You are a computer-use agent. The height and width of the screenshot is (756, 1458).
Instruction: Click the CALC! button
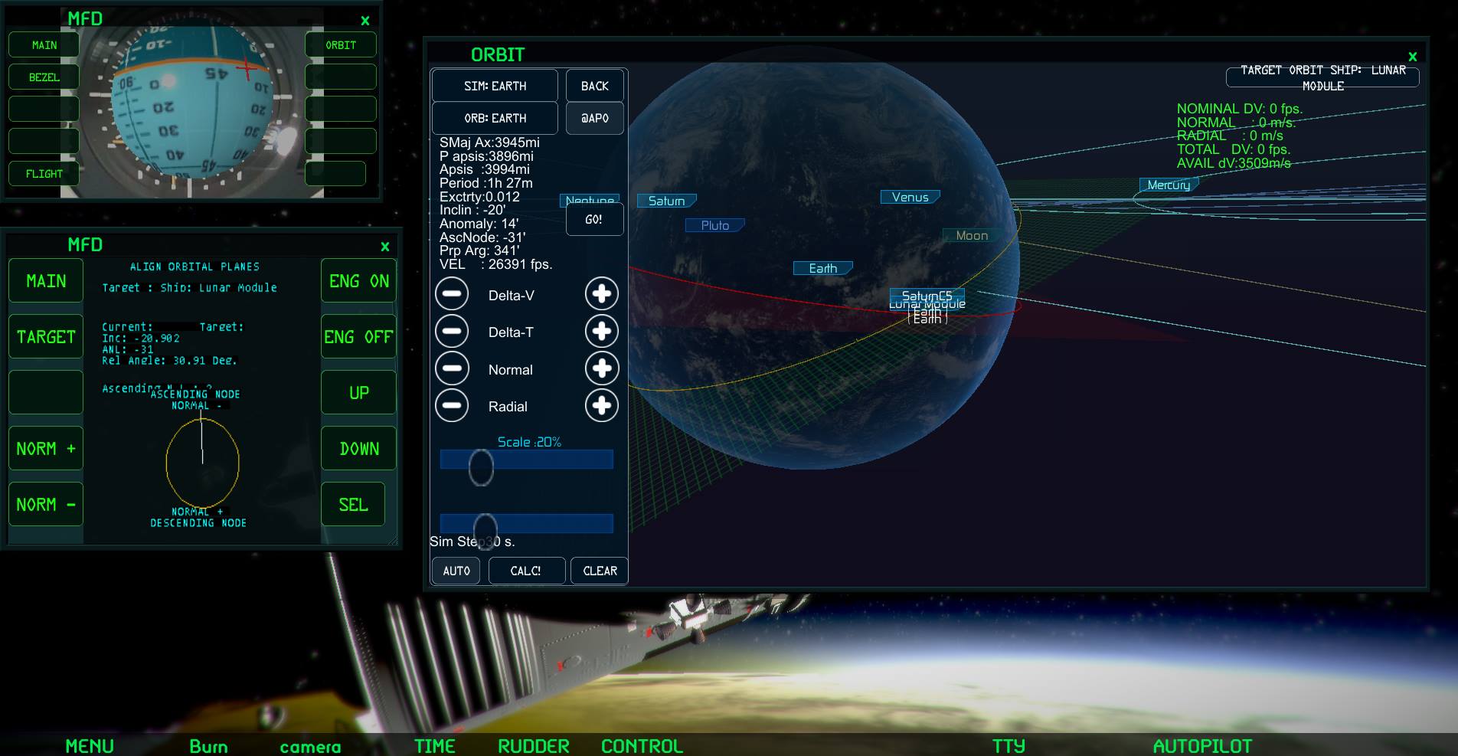click(x=526, y=571)
